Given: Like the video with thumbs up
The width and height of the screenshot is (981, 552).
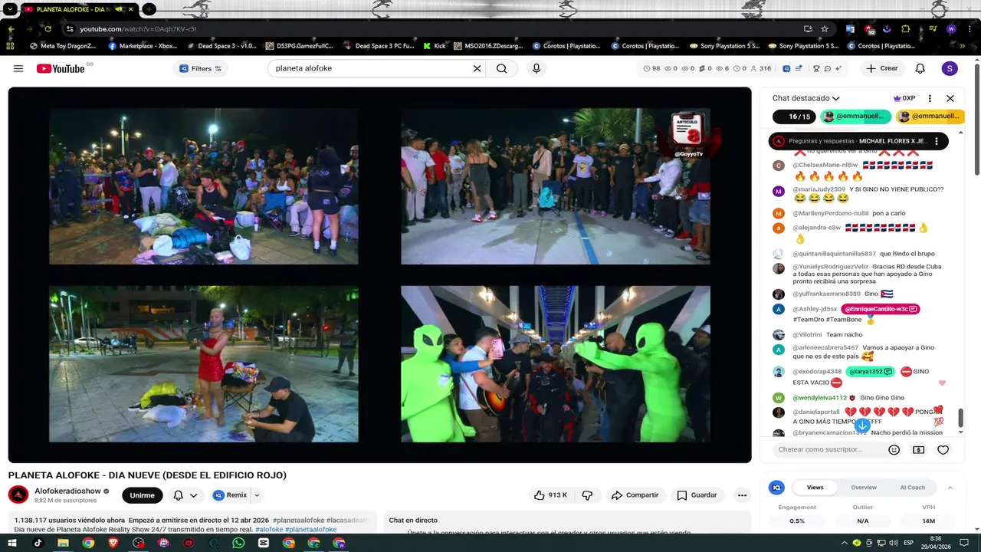Looking at the screenshot, I should point(550,495).
